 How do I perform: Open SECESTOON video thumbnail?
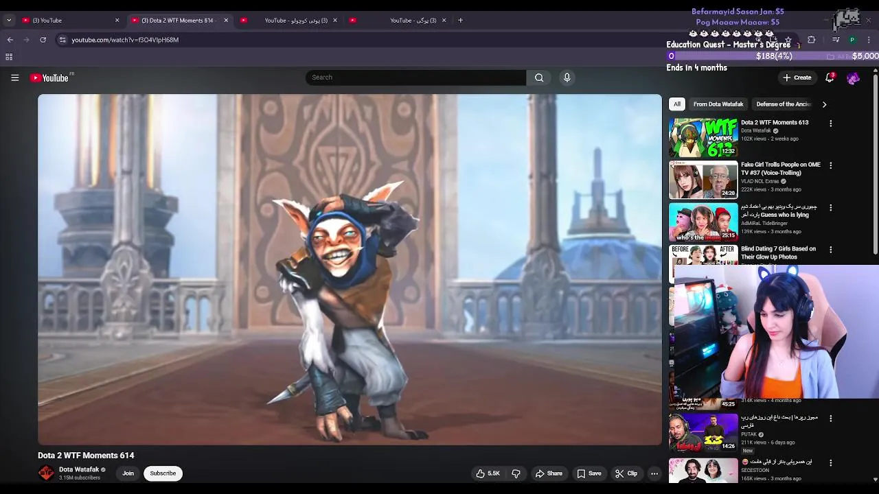pyautogui.click(x=703, y=471)
